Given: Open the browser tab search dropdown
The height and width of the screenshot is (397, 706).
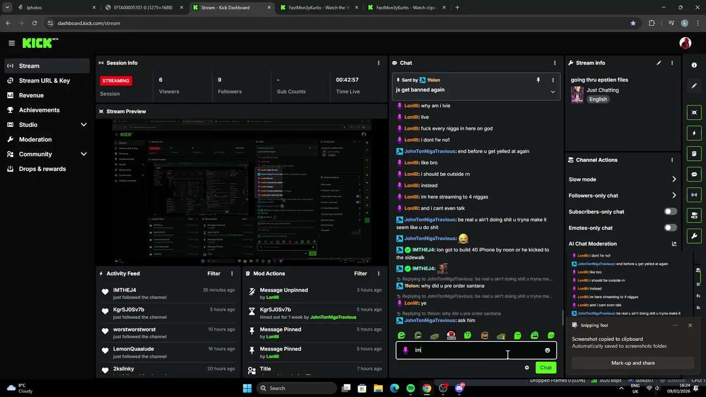Looking at the screenshot, I should [6, 8].
